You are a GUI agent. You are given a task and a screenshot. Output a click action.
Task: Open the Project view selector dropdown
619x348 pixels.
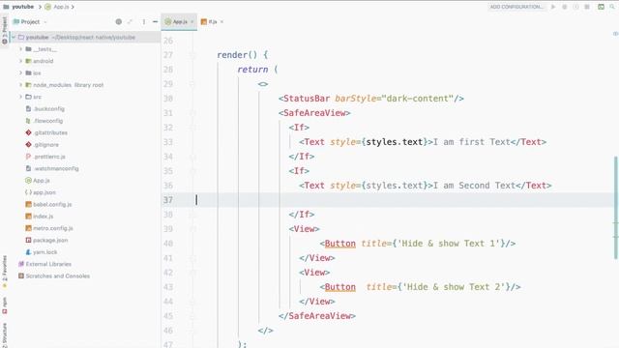(30, 21)
